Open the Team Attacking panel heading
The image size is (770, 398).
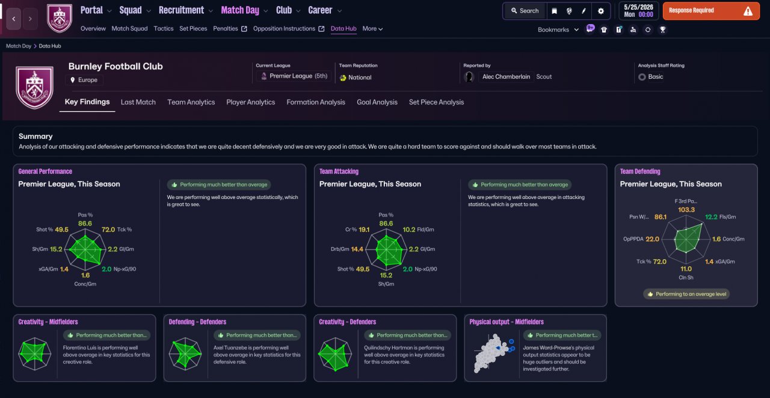(339, 171)
